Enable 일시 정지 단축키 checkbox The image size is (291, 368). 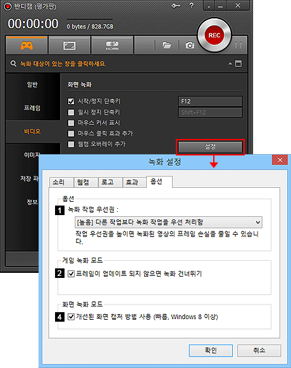(x=71, y=112)
